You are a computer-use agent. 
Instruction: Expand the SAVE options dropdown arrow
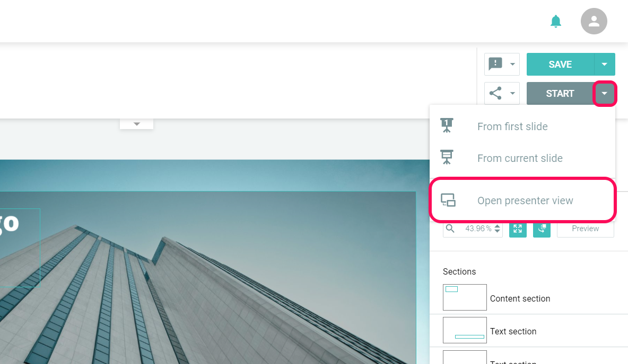tap(604, 65)
